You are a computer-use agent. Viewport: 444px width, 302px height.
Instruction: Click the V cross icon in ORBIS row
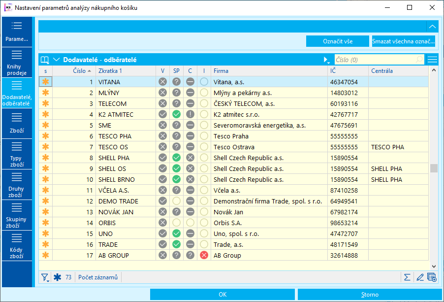point(162,223)
